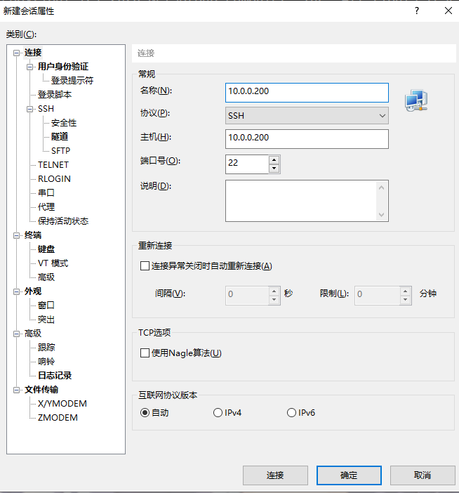Select 外观 in the category tree
The image size is (459, 493).
click(x=33, y=291)
